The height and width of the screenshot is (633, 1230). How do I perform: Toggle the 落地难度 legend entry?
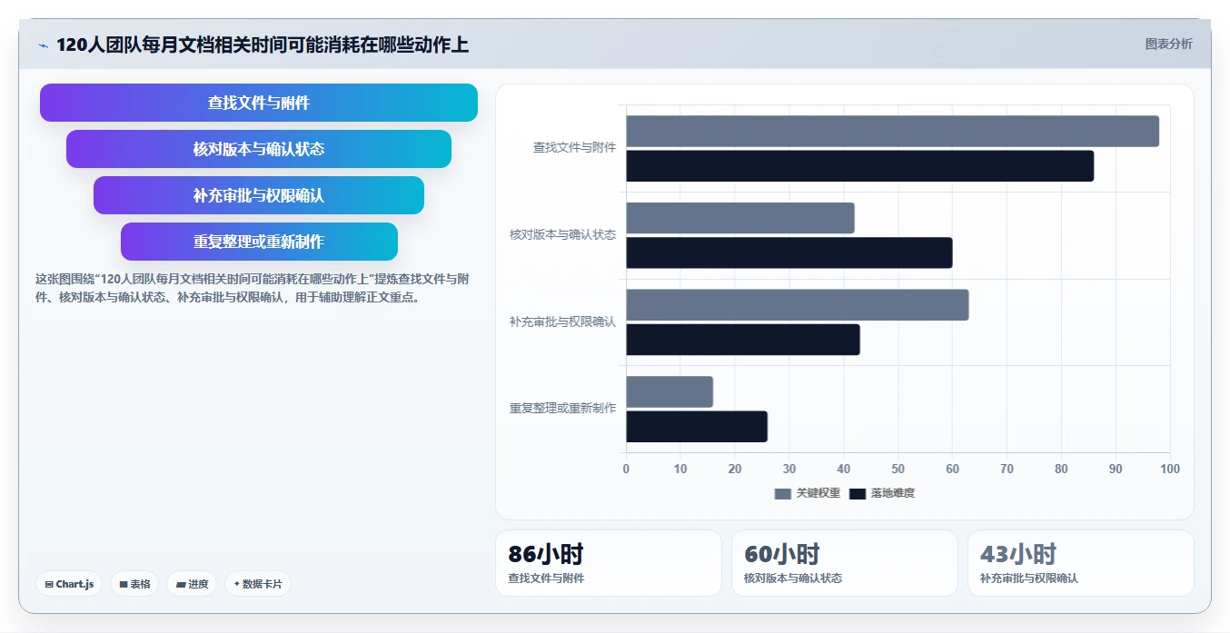click(881, 493)
